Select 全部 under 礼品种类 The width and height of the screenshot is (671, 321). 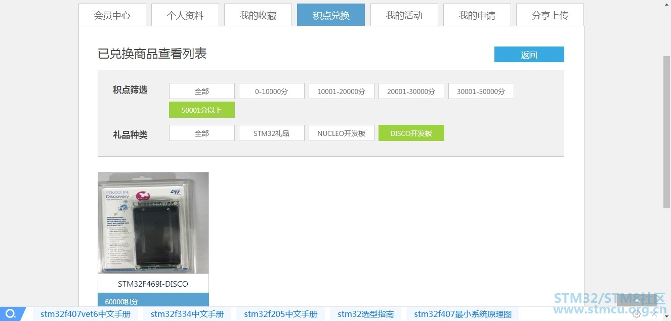click(x=202, y=133)
